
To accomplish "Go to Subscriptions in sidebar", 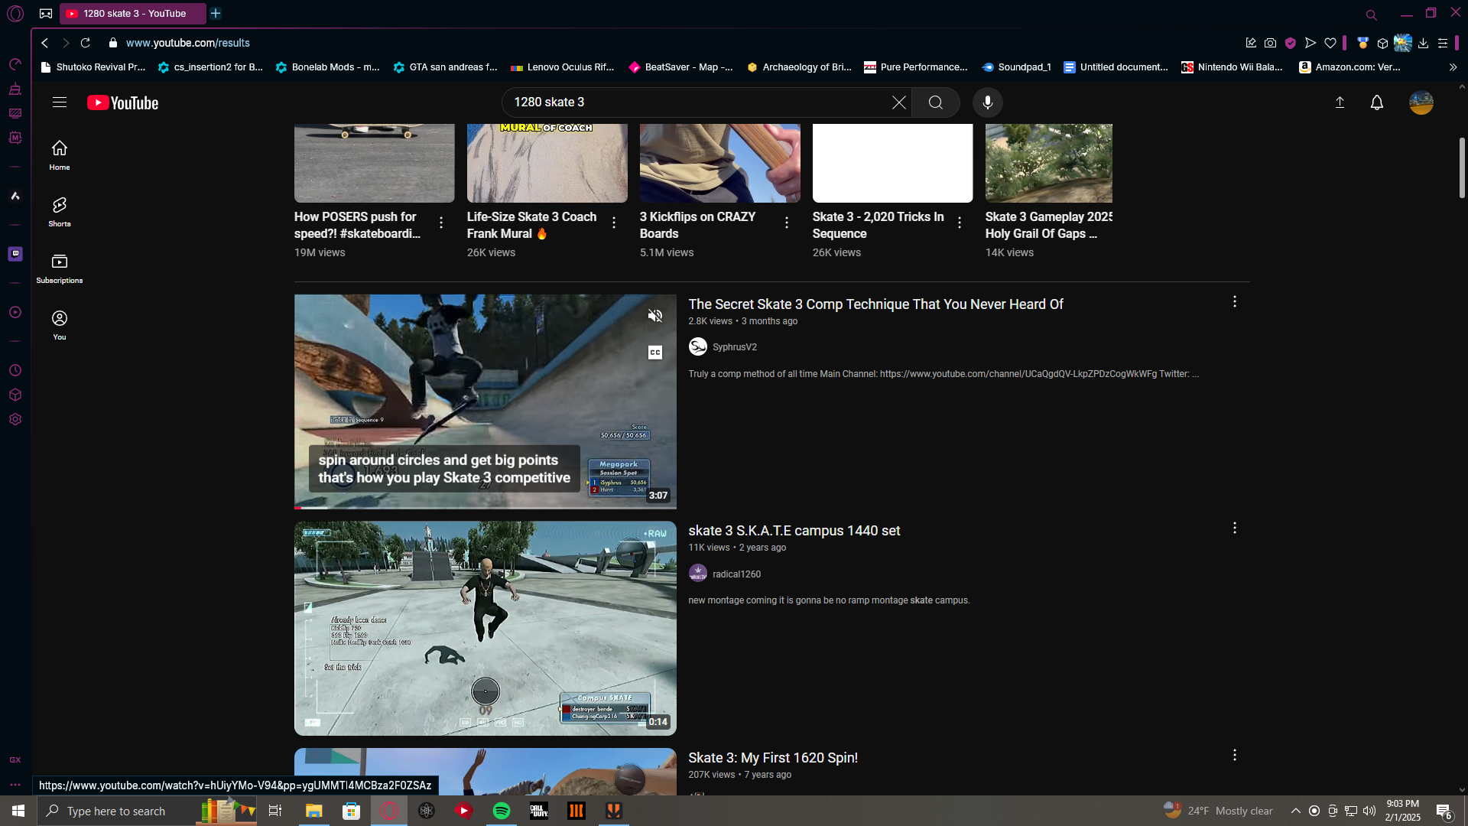I will (x=59, y=268).
